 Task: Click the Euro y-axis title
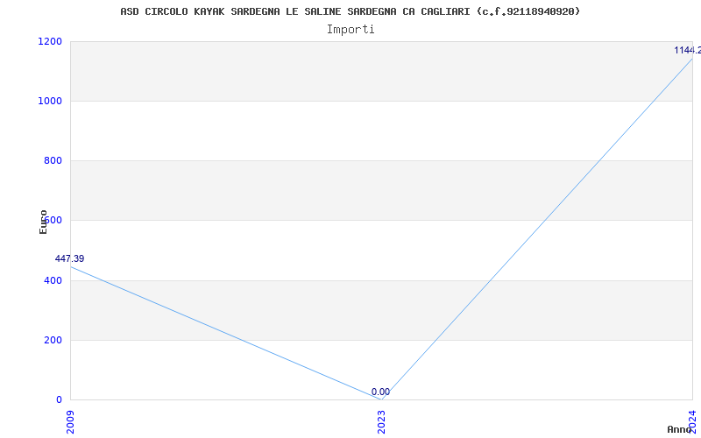point(43,223)
